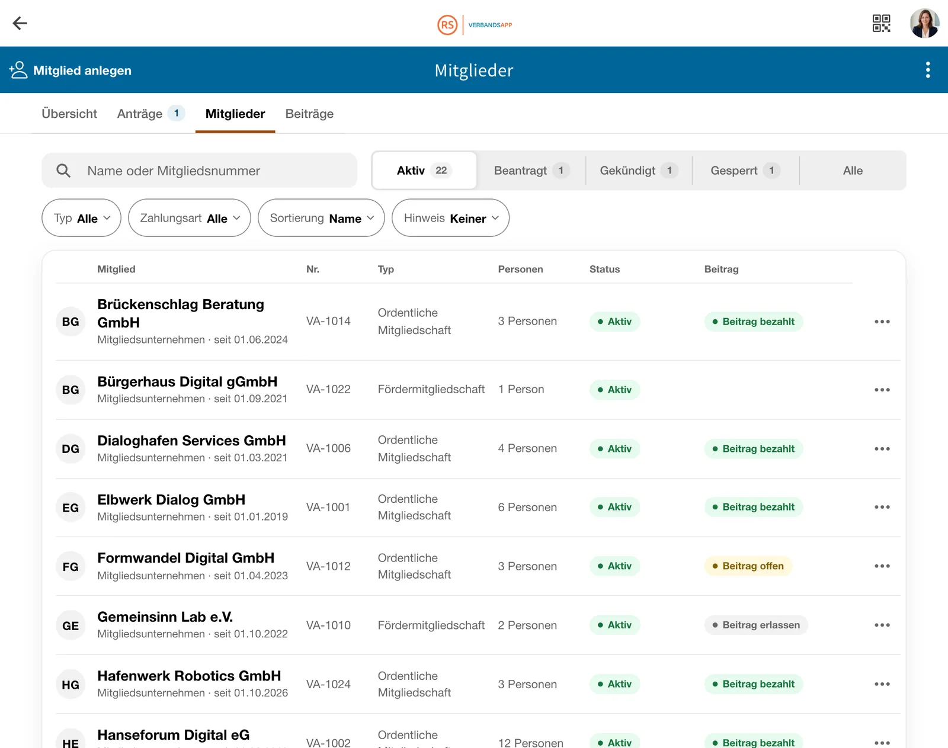Show Gesperrt members segment
948x748 pixels.
(x=745, y=171)
